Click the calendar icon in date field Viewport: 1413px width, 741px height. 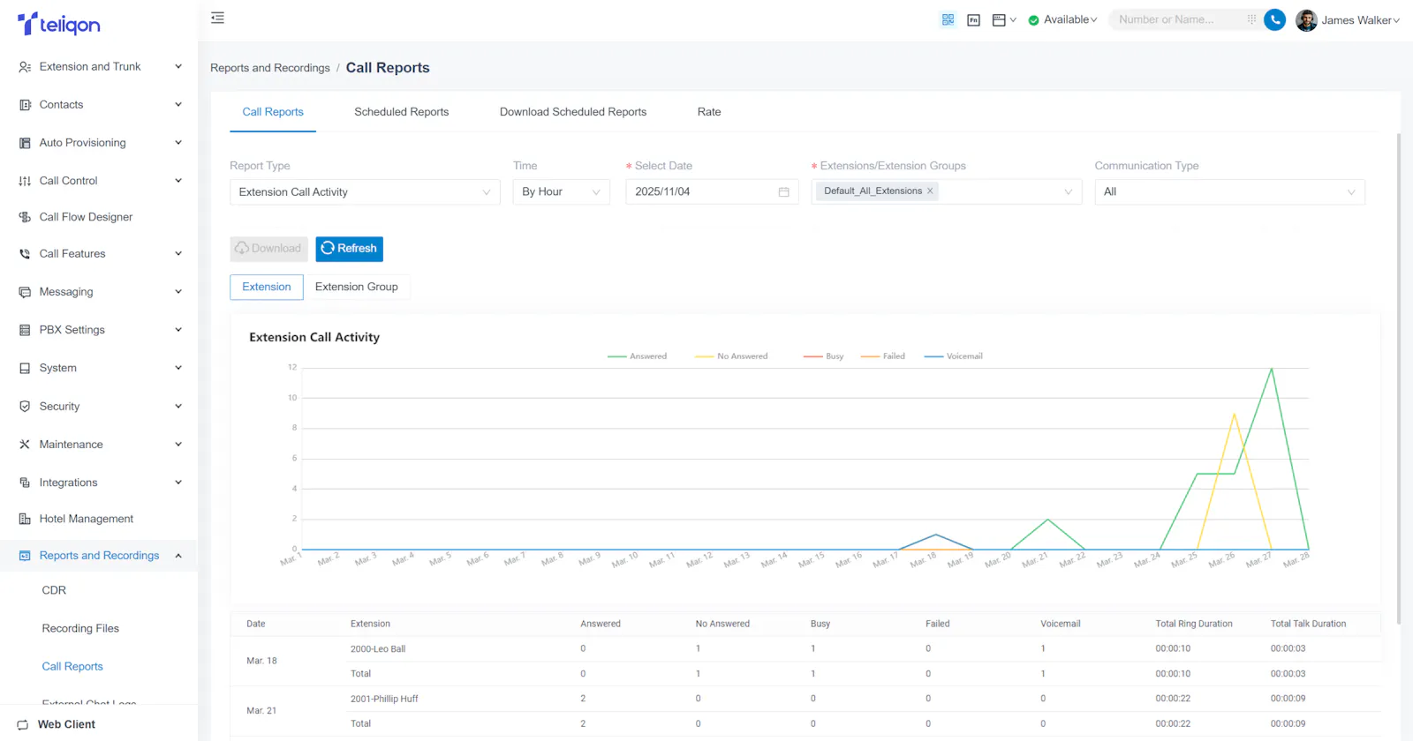tap(783, 191)
